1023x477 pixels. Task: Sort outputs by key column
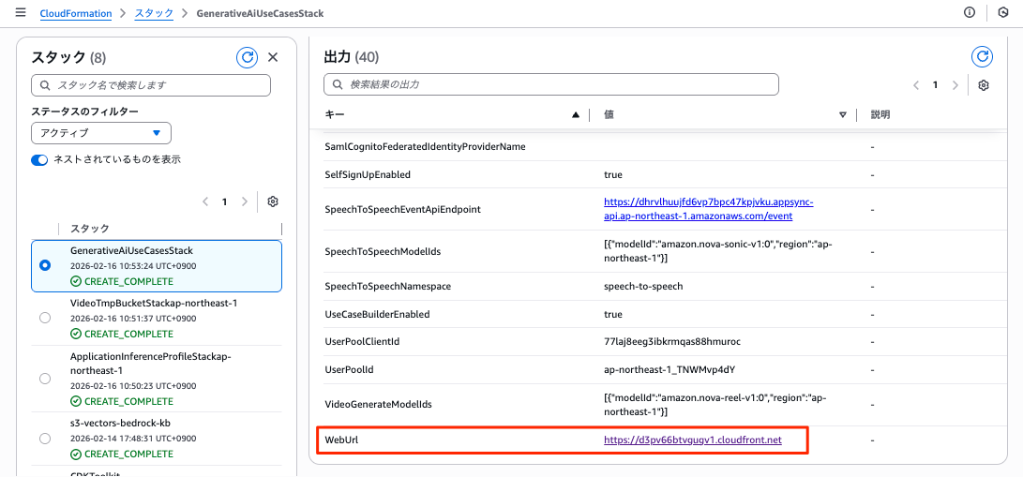click(575, 114)
